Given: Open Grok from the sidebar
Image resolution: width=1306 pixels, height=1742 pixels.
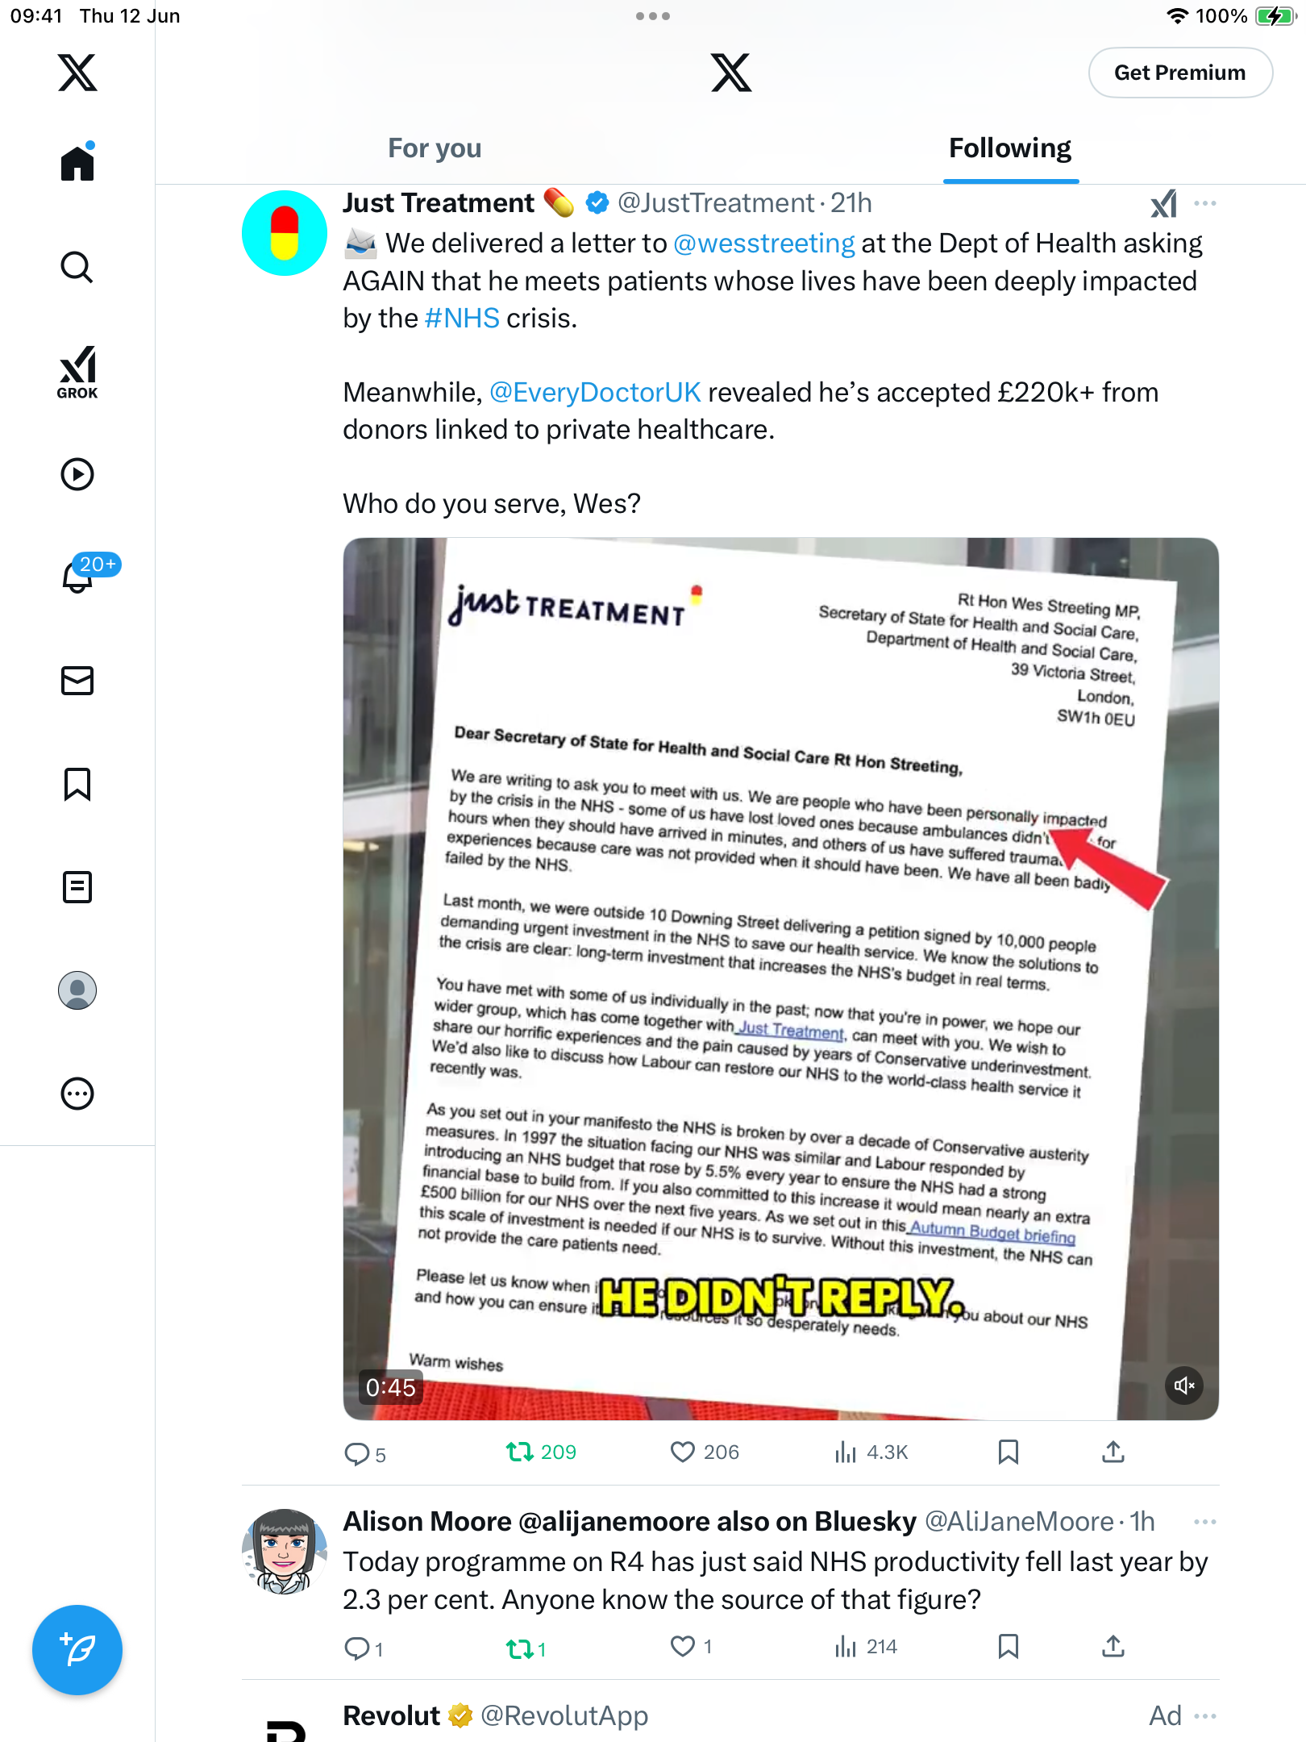Looking at the screenshot, I should click(77, 372).
